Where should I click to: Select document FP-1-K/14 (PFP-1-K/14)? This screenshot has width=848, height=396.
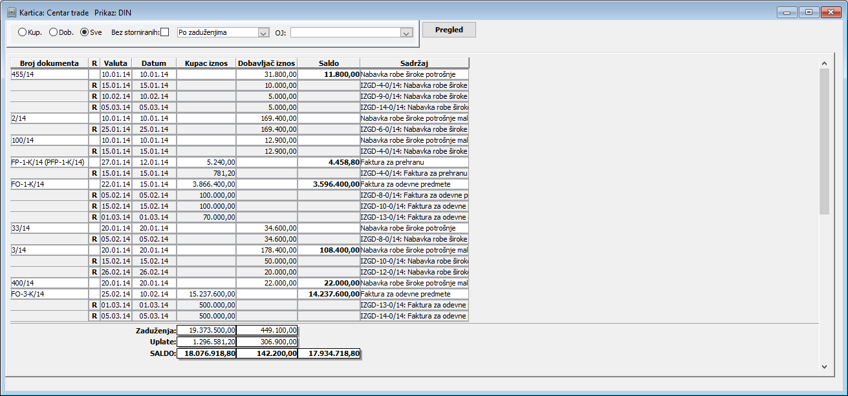click(x=49, y=162)
